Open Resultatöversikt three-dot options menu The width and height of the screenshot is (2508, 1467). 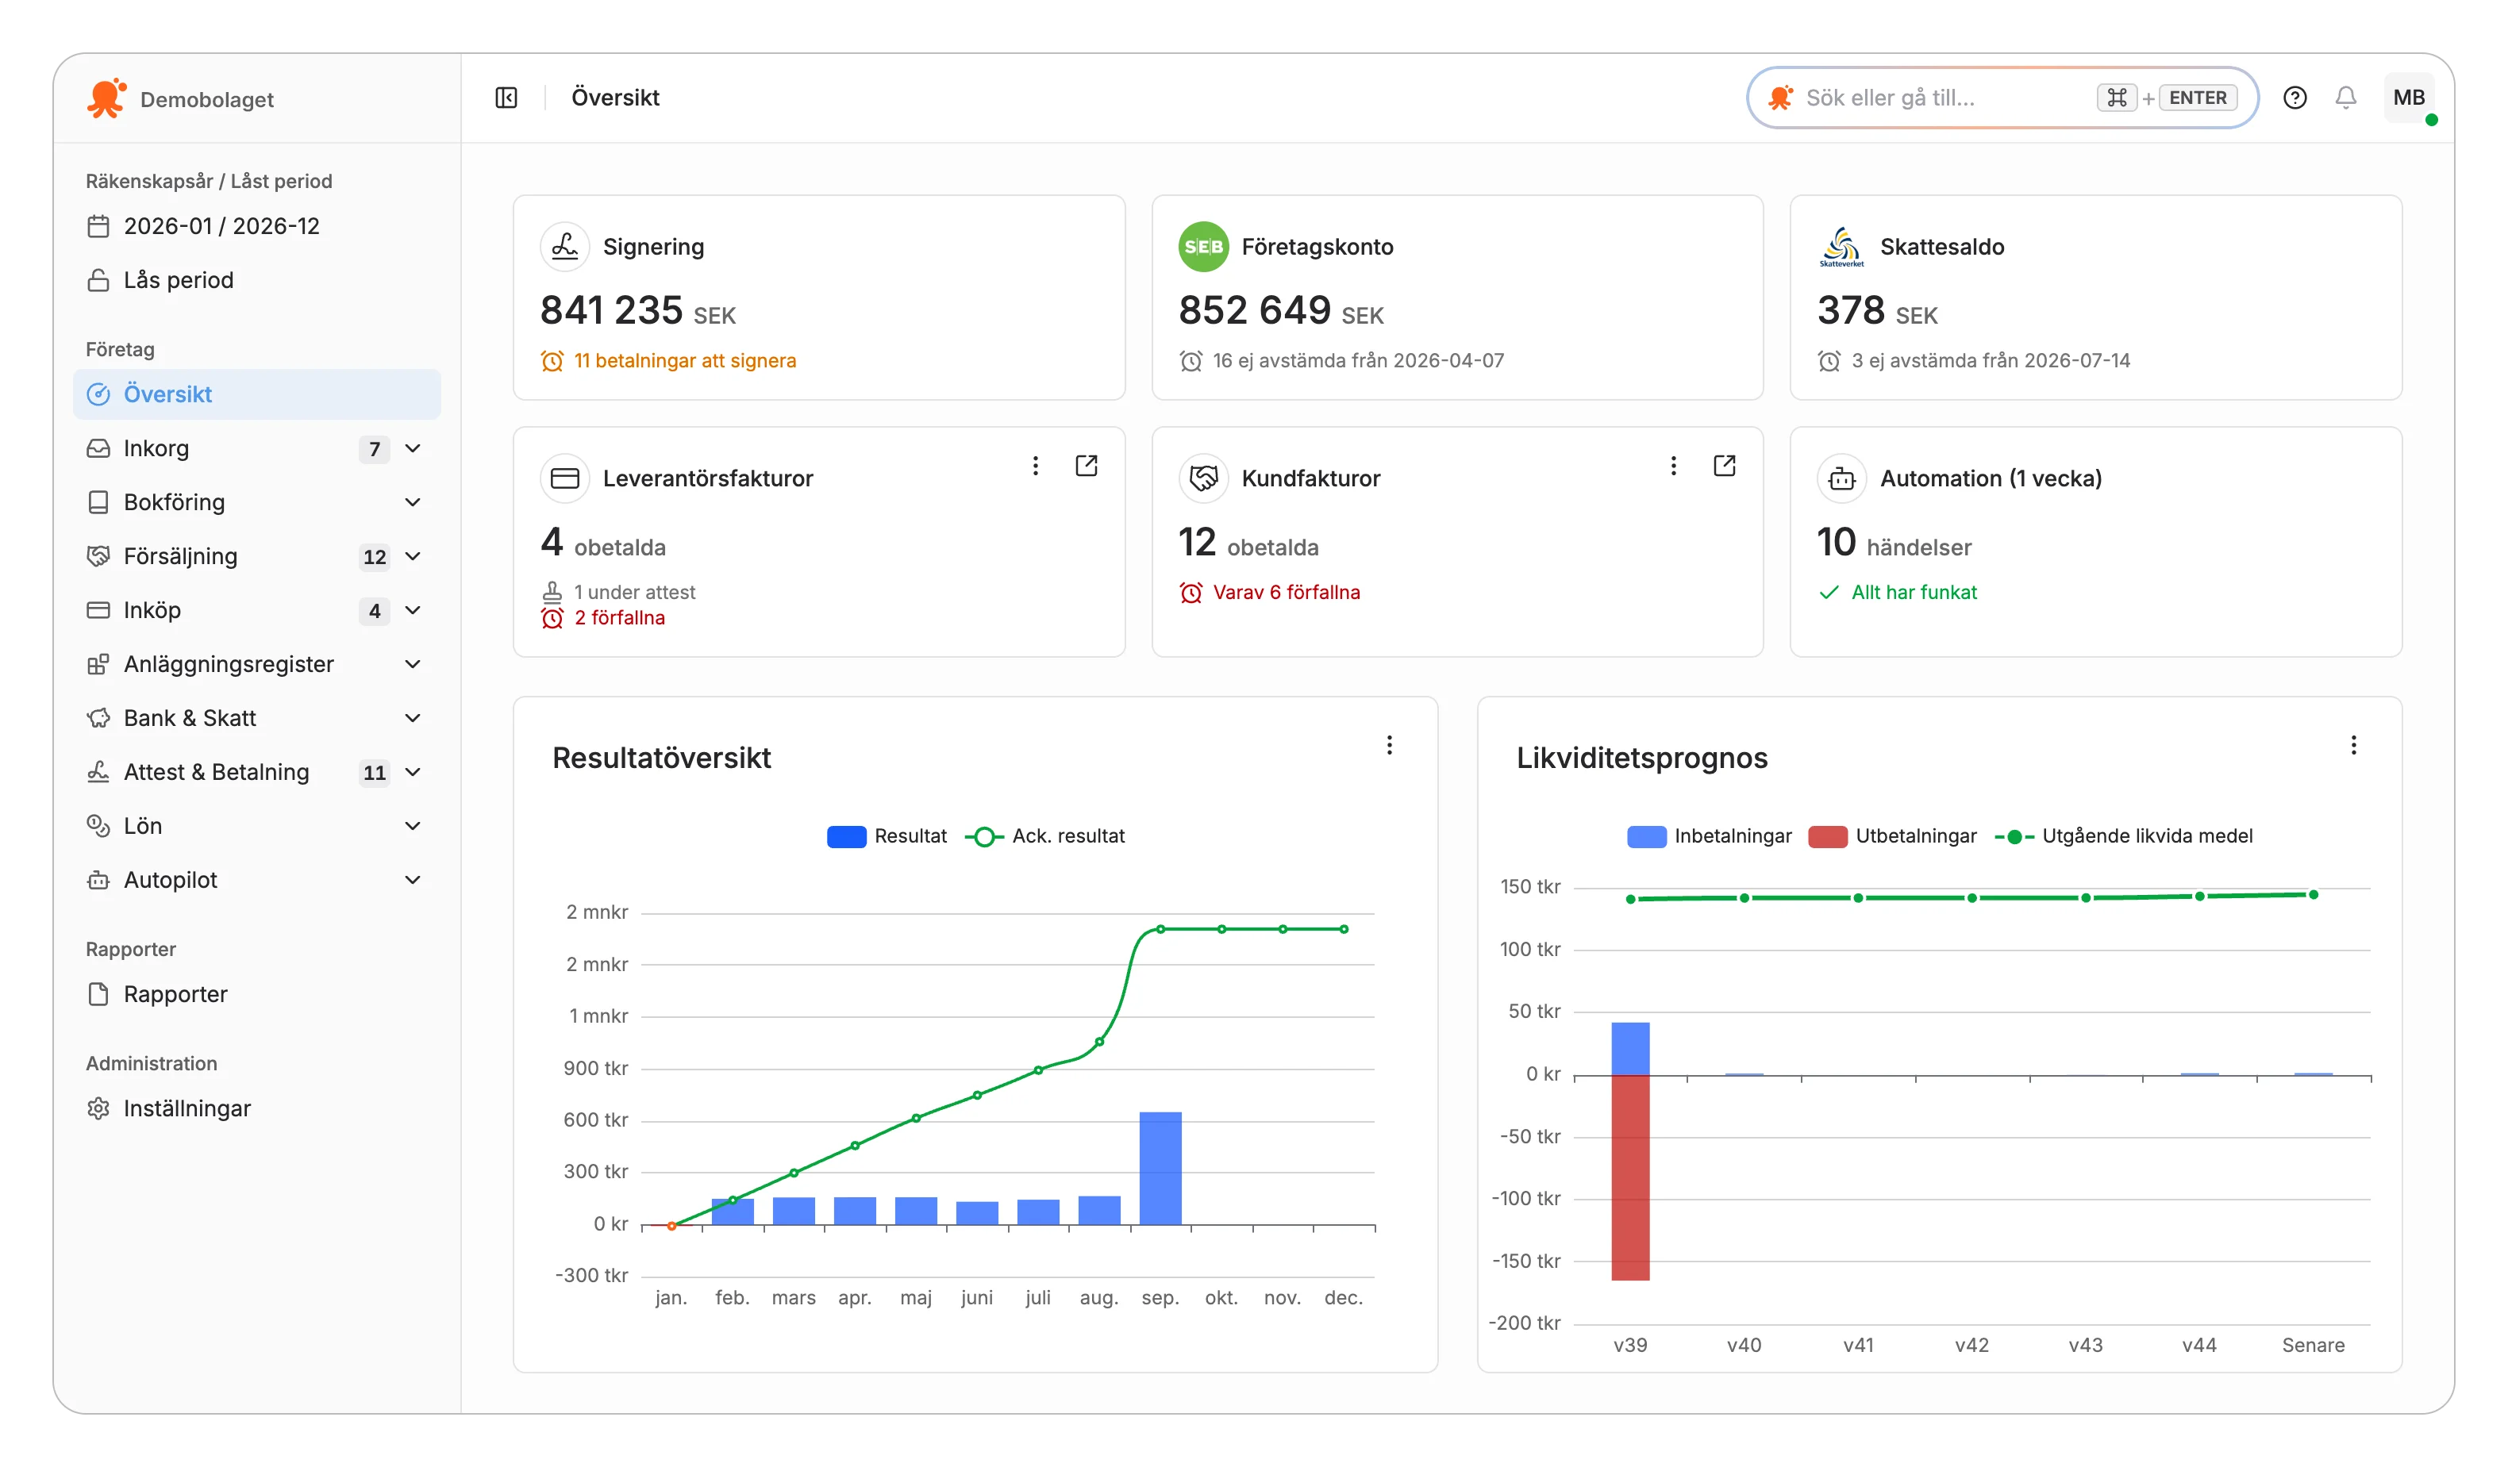pos(1390,745)
